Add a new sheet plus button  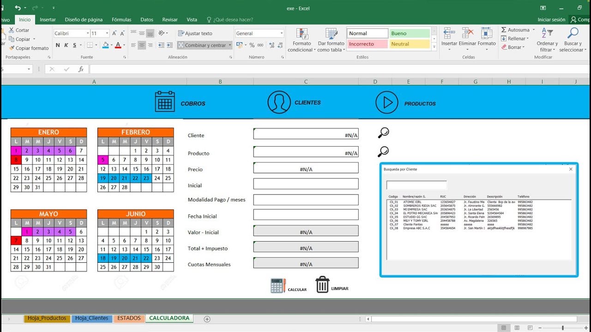[x=207, y=319]
